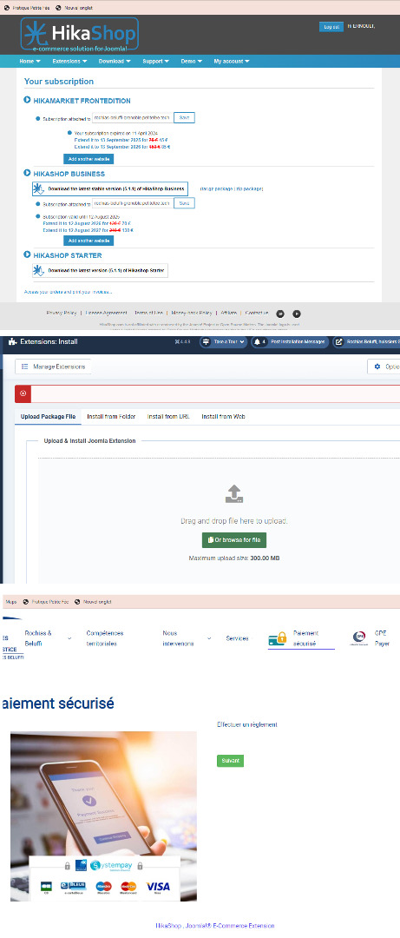Open the Support dropdown menu
This screenshot has height=938, width=400.
click(x=155, y=61)
